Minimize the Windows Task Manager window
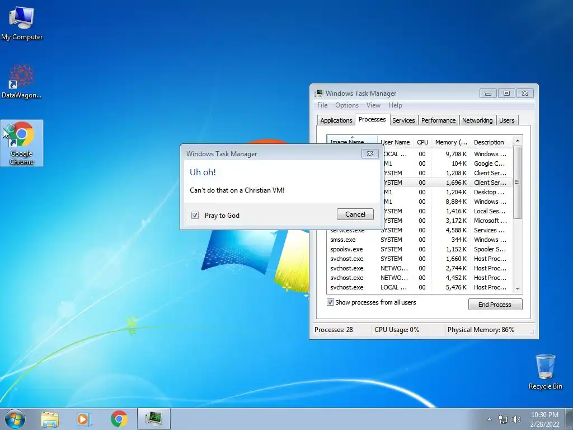Image resolution: width=573 pixels, height=430 pixels. [488, 94]
